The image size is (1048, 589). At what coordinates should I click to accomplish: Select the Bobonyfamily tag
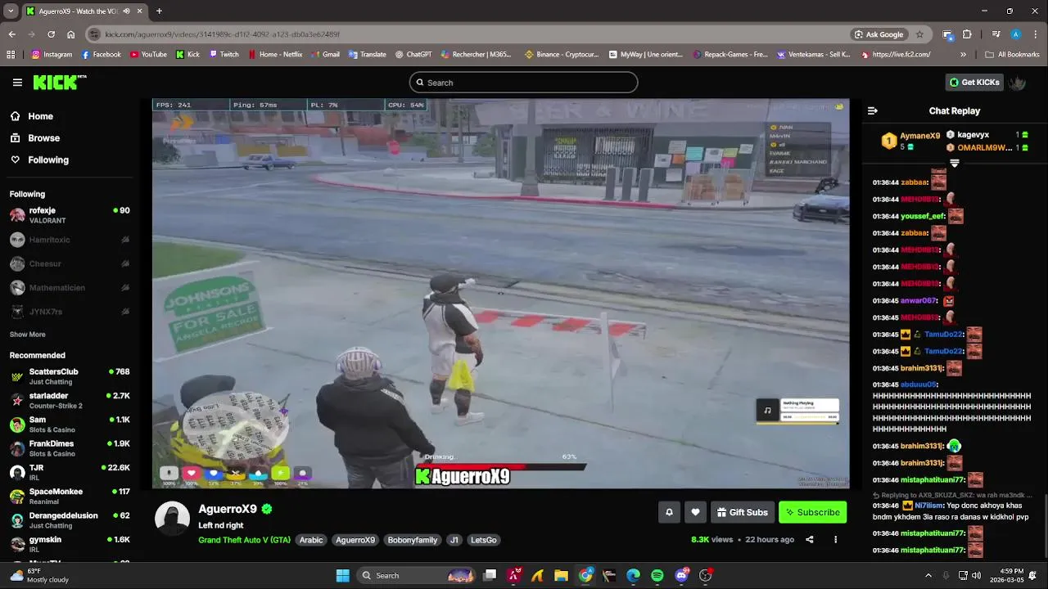point(413,540)
